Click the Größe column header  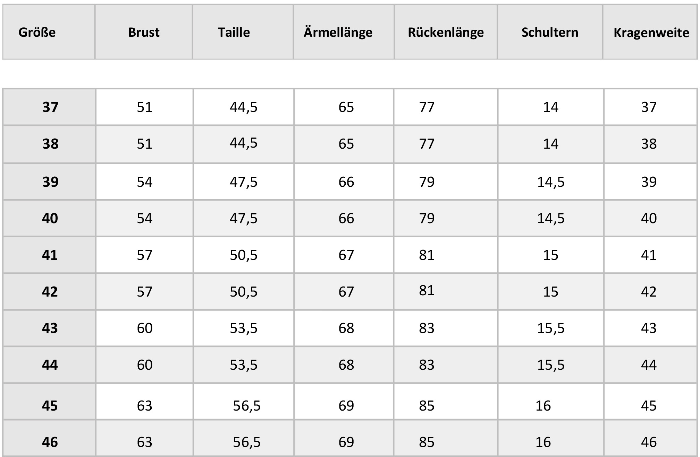coord(37,32)
